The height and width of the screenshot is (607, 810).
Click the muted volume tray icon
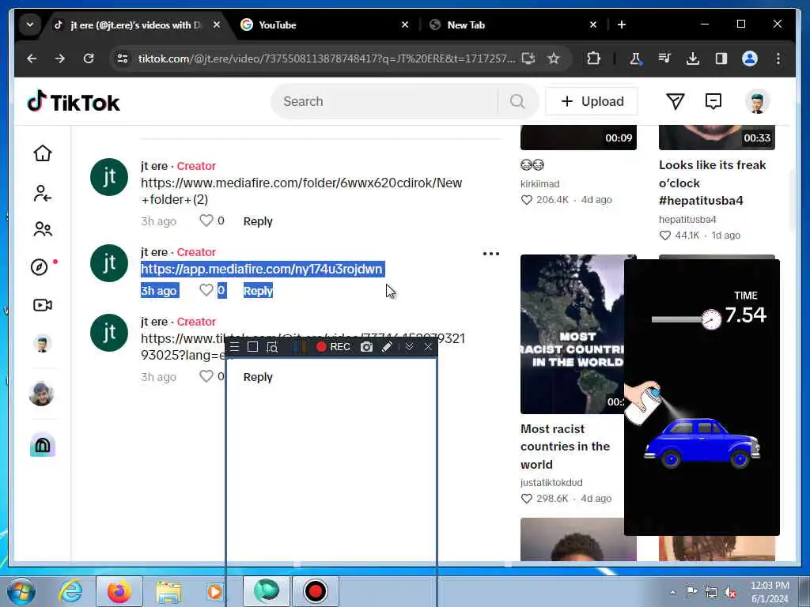coord(730,592)
